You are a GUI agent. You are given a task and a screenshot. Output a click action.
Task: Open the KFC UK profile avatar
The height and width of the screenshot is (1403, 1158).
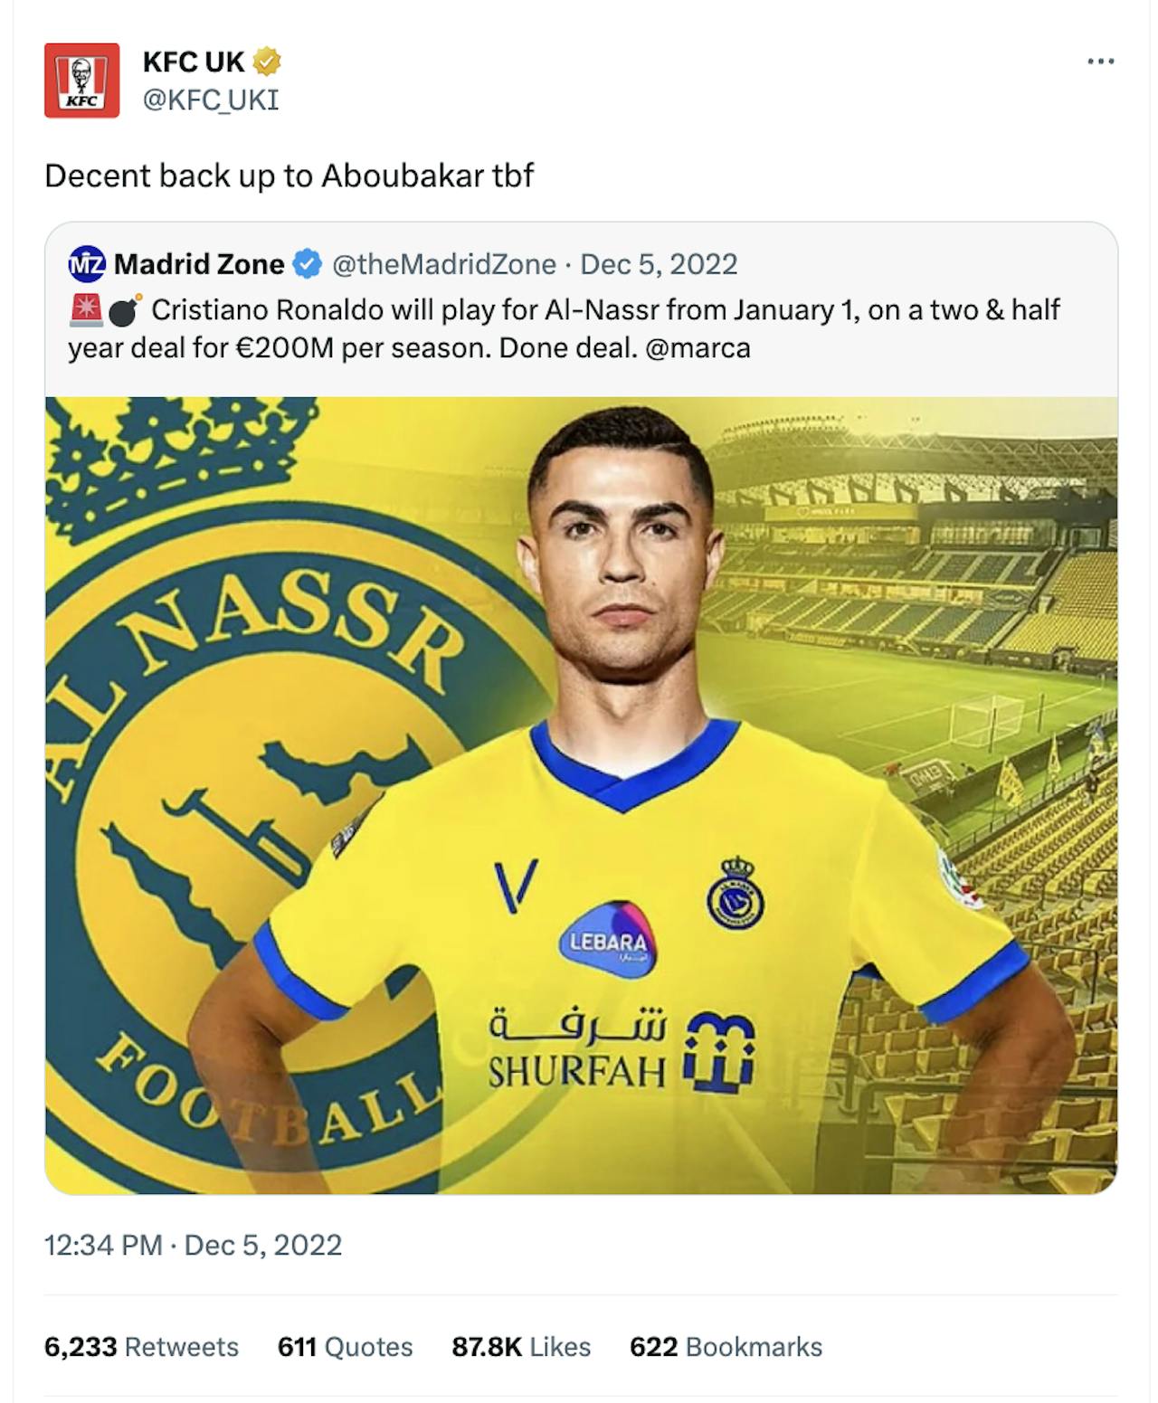tap(81, 80)
